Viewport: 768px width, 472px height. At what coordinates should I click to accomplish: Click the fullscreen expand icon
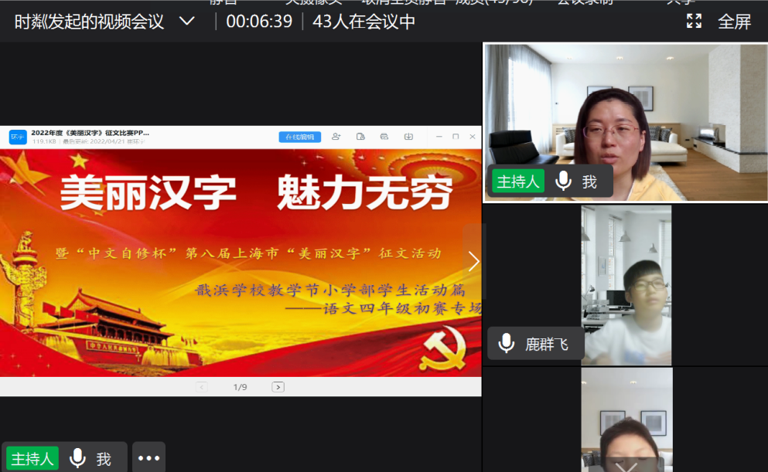[695, 21]
